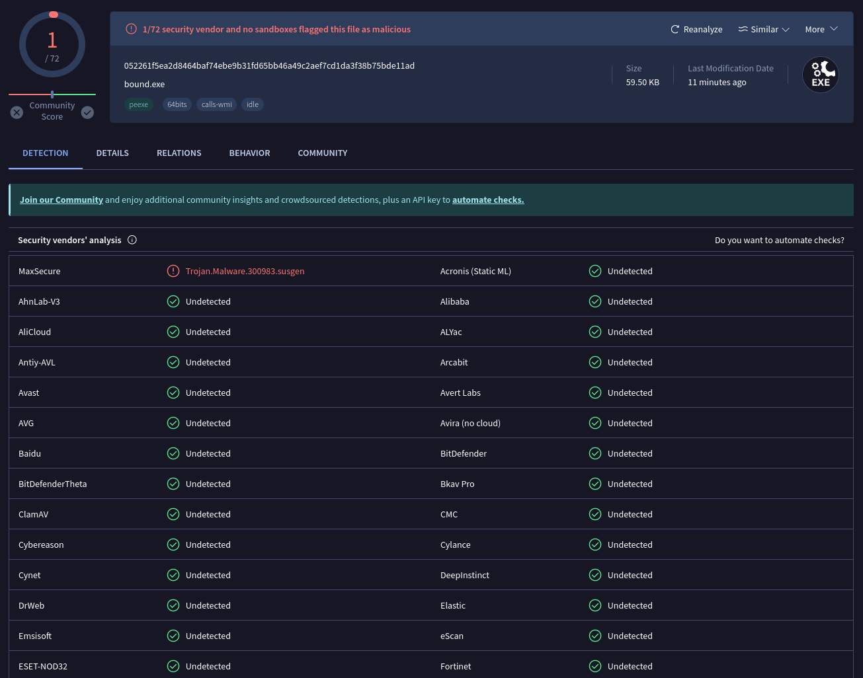This screenshot has width=863, height=678.
Task: Click the green check icon for Baidu
Action: tap(173, 453)
